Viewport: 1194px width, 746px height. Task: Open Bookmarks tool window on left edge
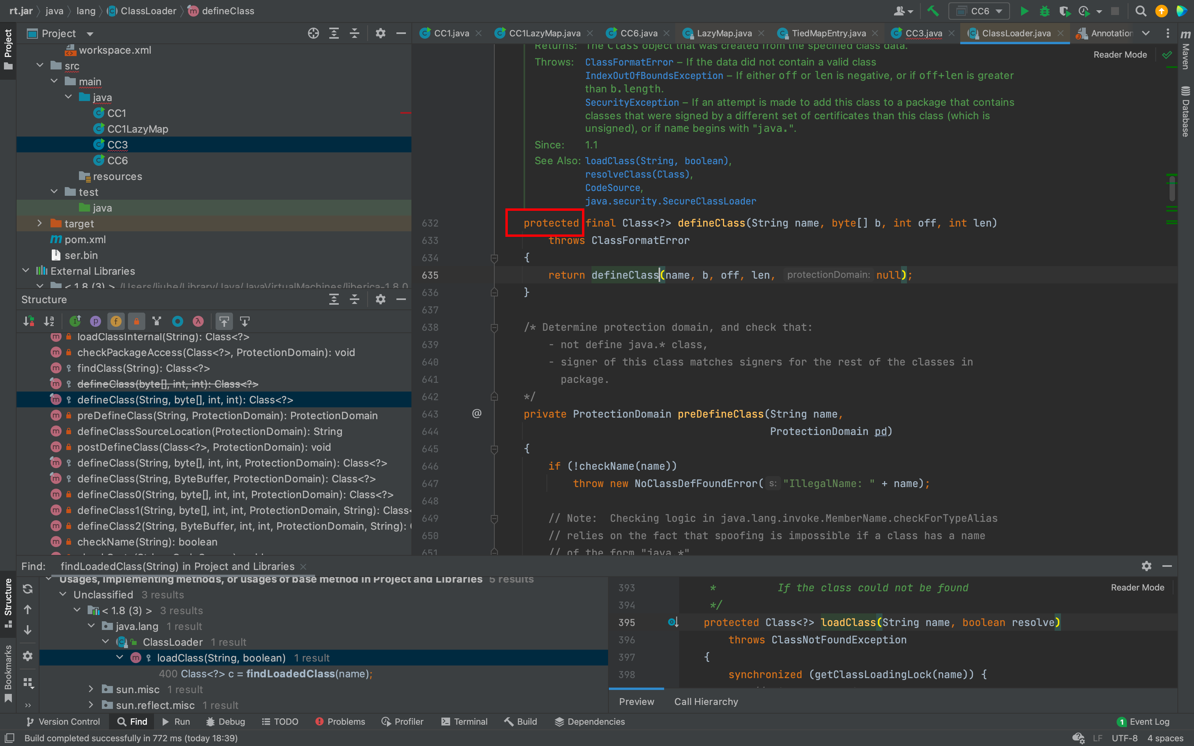click(8, 673)
